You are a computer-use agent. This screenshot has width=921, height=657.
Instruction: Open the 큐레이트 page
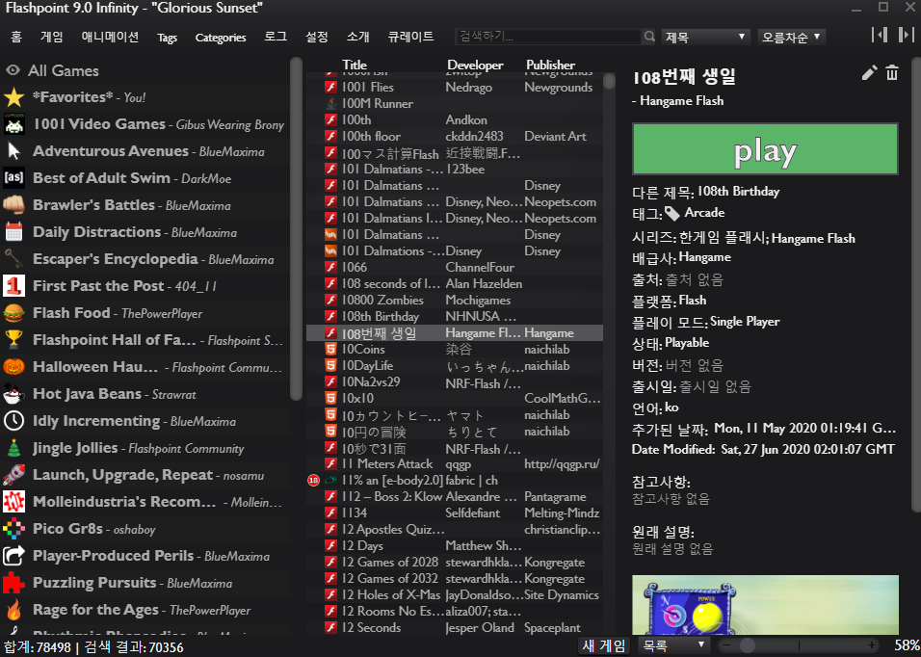coord(410,37)
